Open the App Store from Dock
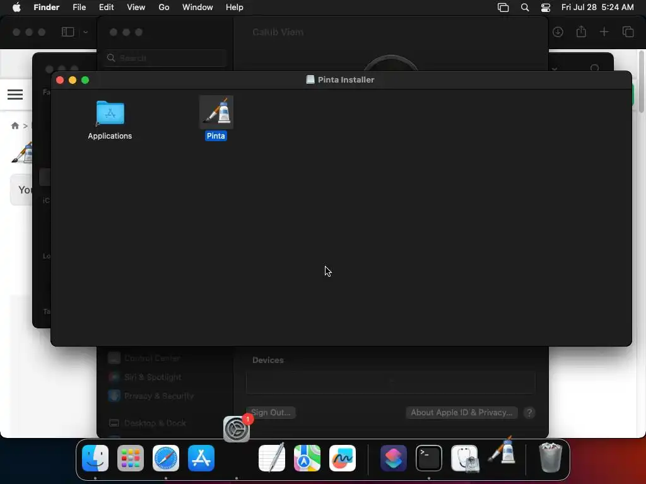Screen dimensions: 646x484 (201, 458)
